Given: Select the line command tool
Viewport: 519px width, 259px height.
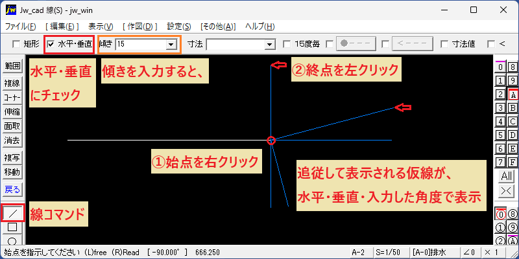Looking at the screenshot, I should click(12, 213).
